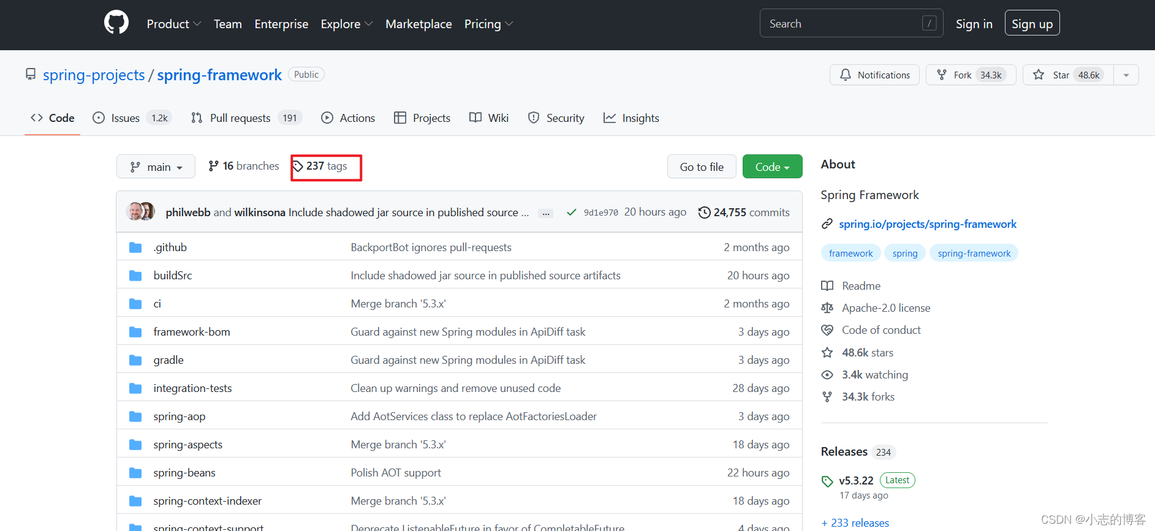Open the main branch selector dropdown

(x=156, y=167)
